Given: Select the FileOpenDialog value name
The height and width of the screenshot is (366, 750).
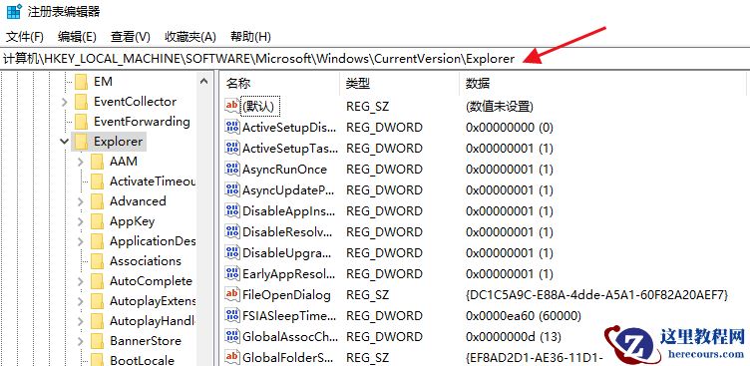Looking at the screenshot, I should click(286, 295).
